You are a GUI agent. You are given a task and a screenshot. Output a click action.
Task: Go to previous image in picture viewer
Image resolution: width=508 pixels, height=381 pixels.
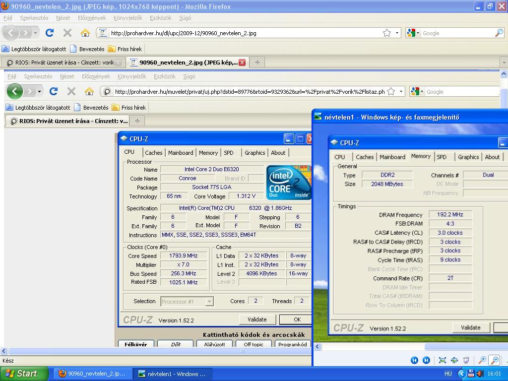point(414,360)
